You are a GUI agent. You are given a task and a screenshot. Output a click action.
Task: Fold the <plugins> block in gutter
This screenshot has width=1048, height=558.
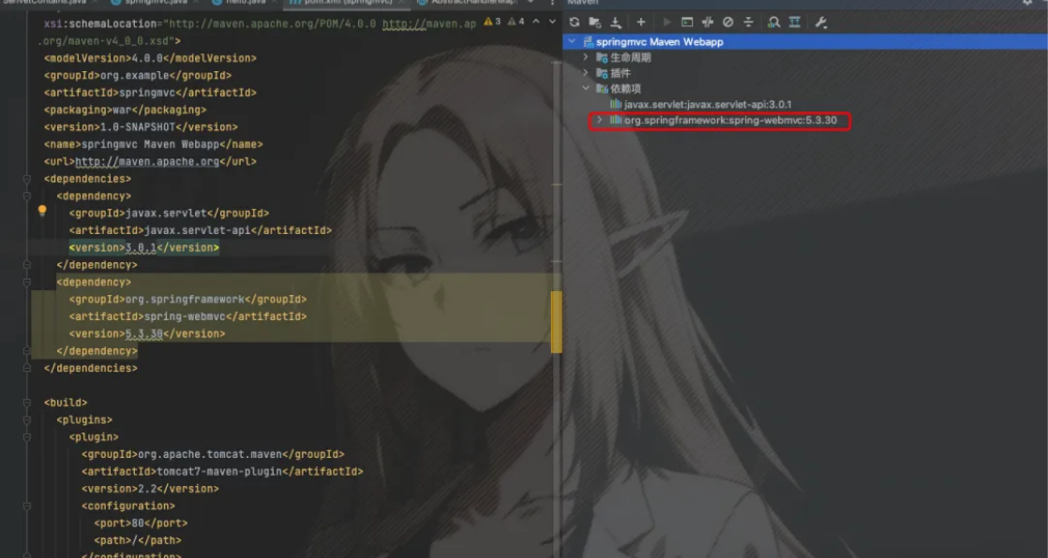pyautogui.click(x=27, y=419)
